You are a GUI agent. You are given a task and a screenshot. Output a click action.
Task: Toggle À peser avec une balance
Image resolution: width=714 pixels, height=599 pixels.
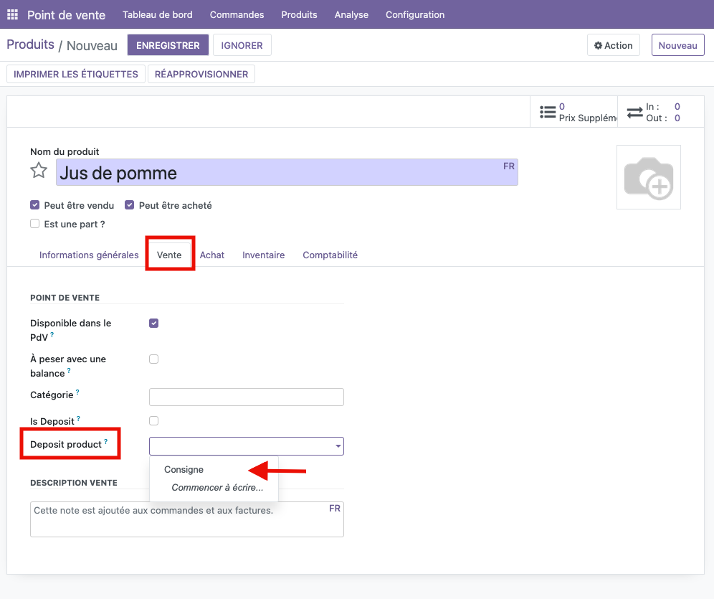(x=153, y=359)
